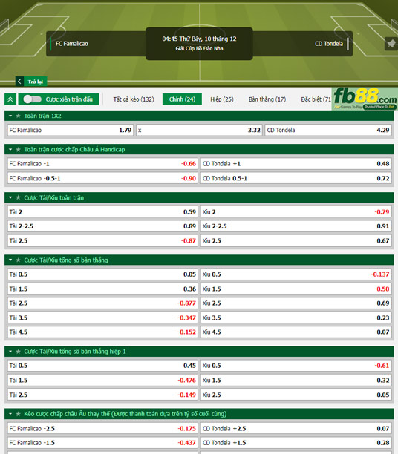Choose first-half Tài 2.5 at -0.149
This screenshot has width=398, height=454.
tap(102, 395)
